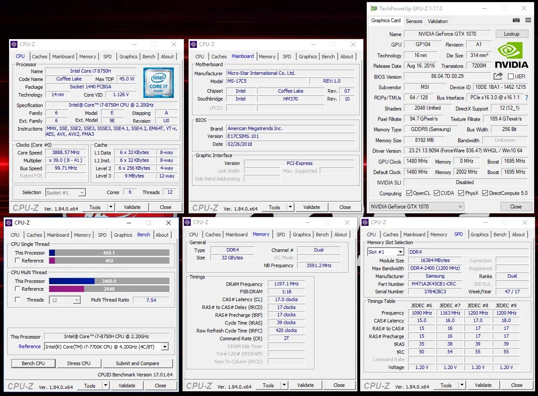Image resolution: width=538 pixels, height=396 pixels.
Task: Click the NVIDIA logo in GPU-Z
Action: pyautogui.click(x=511, y=55)
